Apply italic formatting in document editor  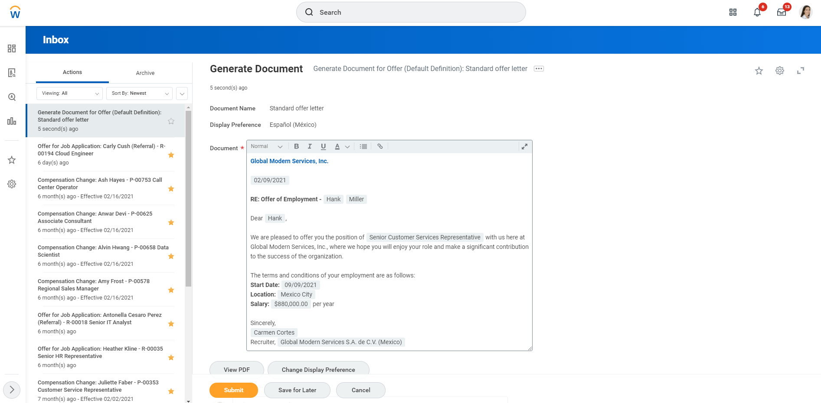pyautogui.click(x=310, y=146)
